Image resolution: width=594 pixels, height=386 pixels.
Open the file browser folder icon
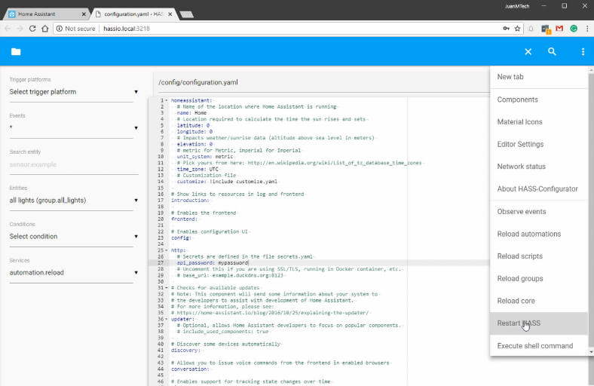16,51
